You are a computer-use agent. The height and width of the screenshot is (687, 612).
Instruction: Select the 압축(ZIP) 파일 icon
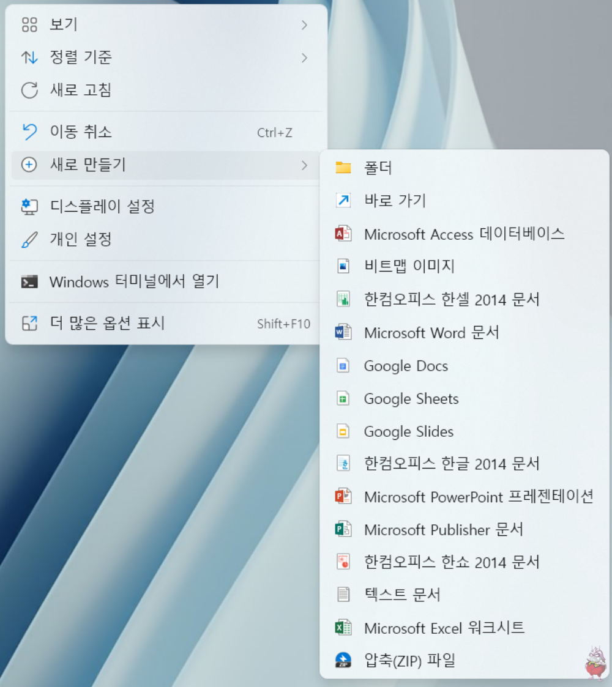(x=343, y=661)
